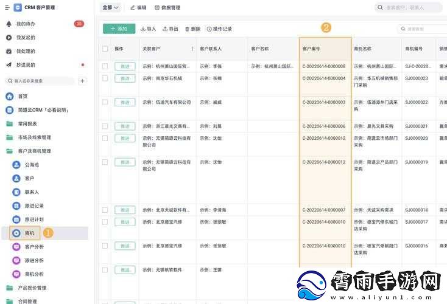Click the 商机名称 column header
This screenshot has height=304, width=447.
click(x=362, y=49)
